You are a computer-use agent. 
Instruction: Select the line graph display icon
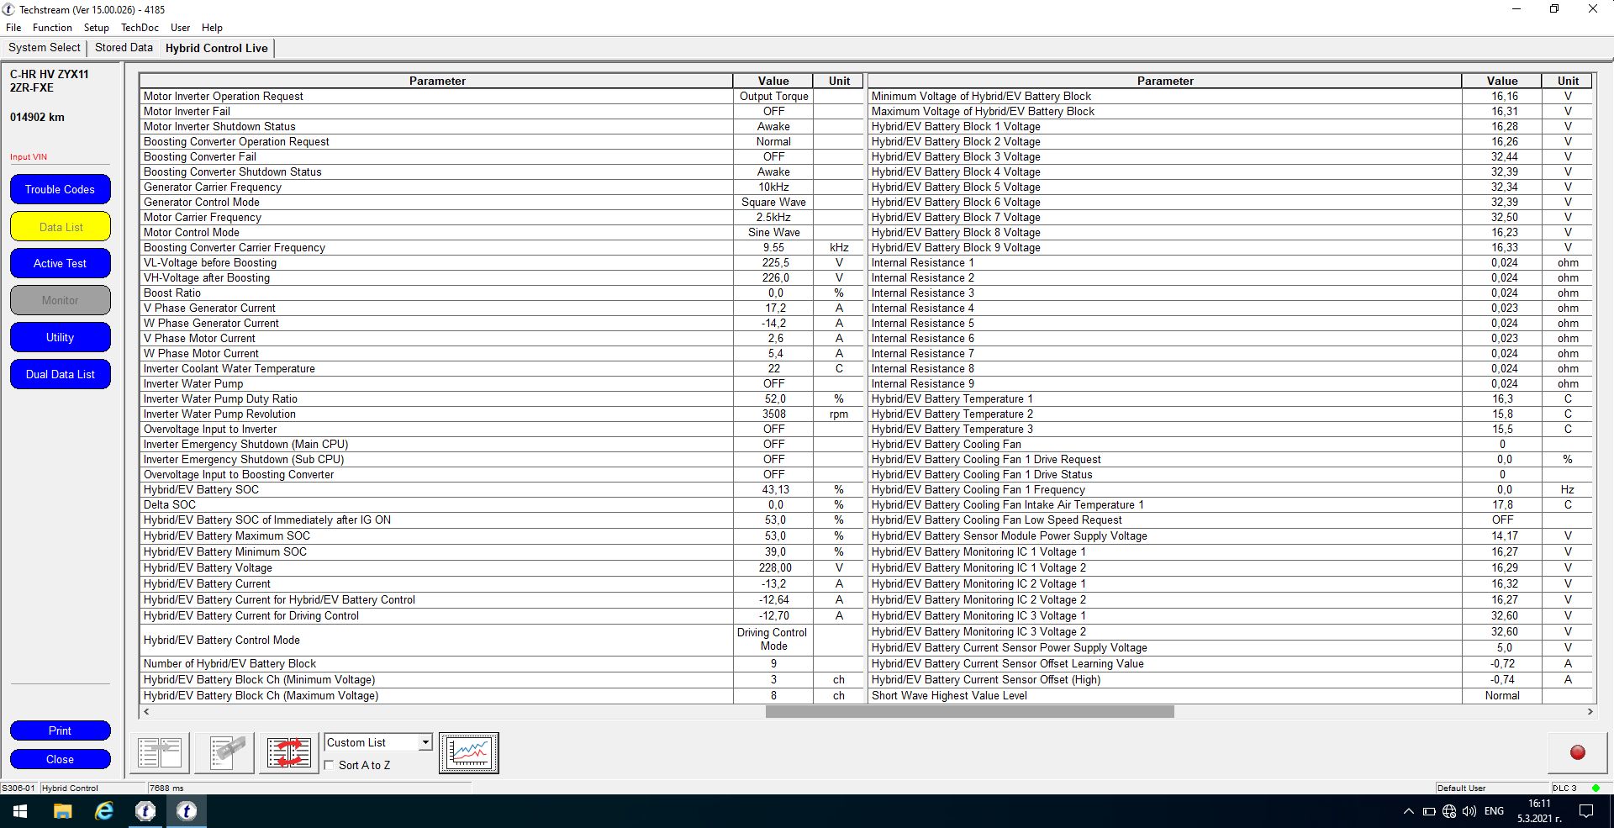click(467, 752)
